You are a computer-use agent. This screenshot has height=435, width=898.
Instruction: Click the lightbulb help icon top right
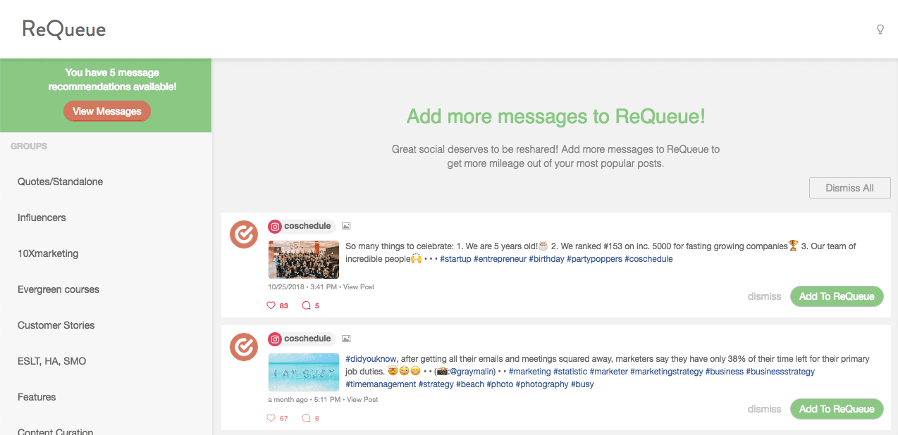pyautogui.click(x=880, y=30)
